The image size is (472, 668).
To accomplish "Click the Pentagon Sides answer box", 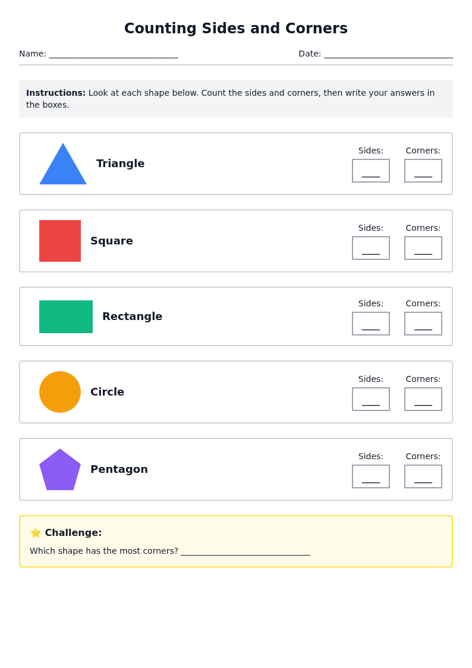I will tap(371, 476).
